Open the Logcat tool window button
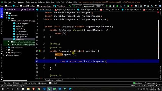The image size is (162, 91). coord(43,83)
